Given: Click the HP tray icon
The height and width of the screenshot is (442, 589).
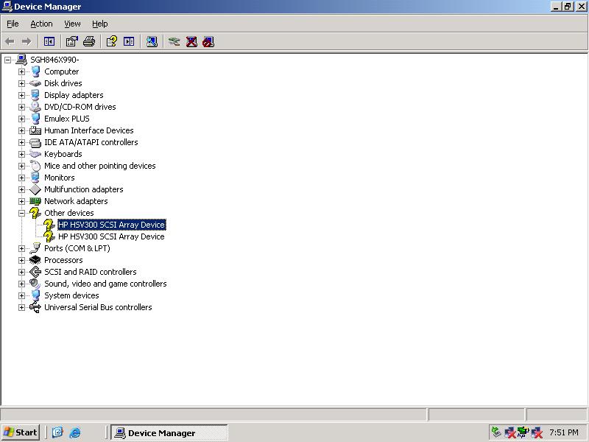Looking at the screenshot, I should click(523, 432).
